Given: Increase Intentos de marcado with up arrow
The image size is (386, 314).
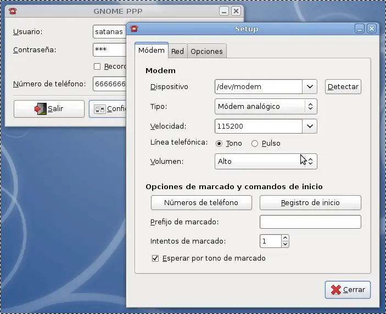Looking at the screenshot, I should [x=285, y=238].
